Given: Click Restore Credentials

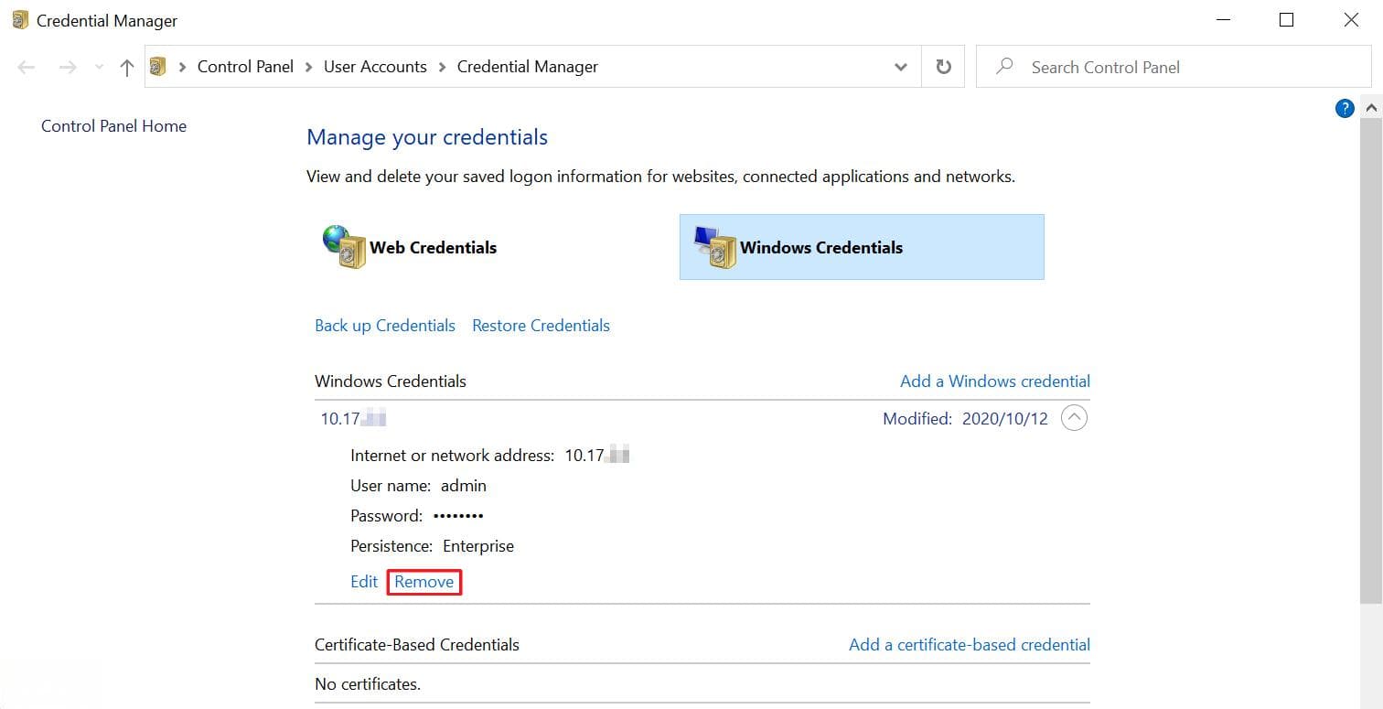Looking at the screenshot, I should (541, 326).
